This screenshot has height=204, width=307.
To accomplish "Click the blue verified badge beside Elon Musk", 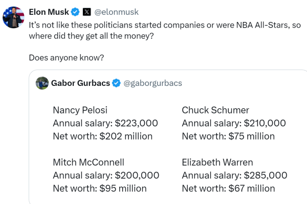I will [x=75, y=12].
